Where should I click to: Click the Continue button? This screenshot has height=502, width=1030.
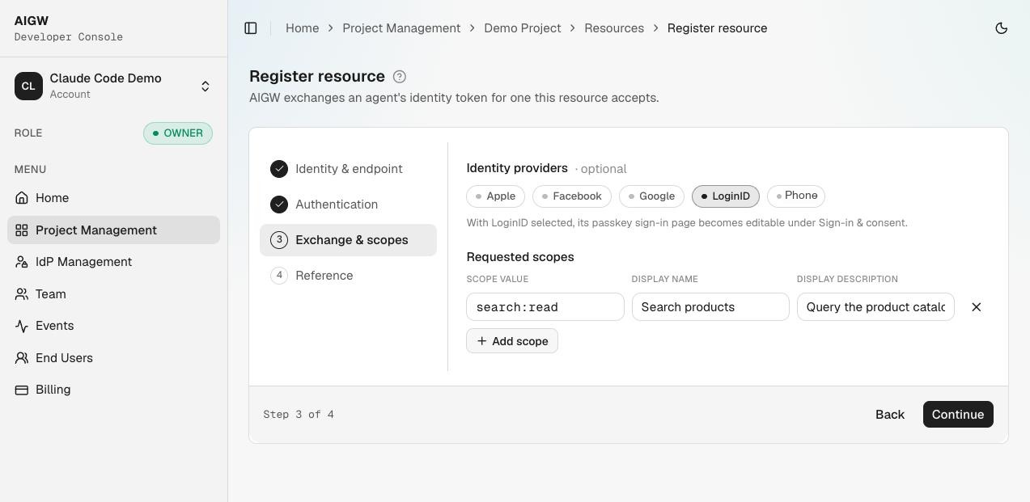point(958,415)
